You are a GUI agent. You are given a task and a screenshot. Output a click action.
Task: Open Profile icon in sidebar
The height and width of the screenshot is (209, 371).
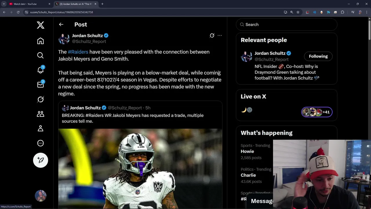coord(41,128)
